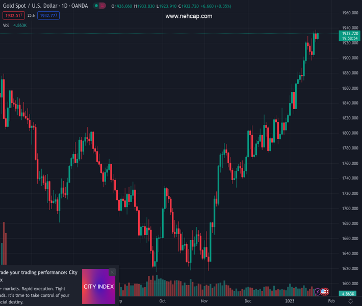
Task: Open chart settings gear in bottom-right corner
Action: tap(351, 301)
